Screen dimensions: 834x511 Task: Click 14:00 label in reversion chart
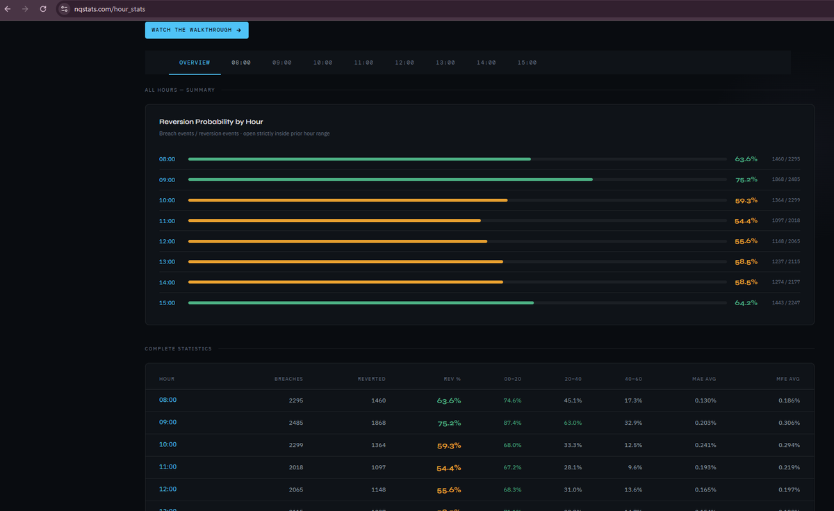[167, 282]
